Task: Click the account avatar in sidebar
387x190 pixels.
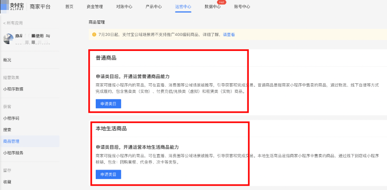Action: (8, 39)
